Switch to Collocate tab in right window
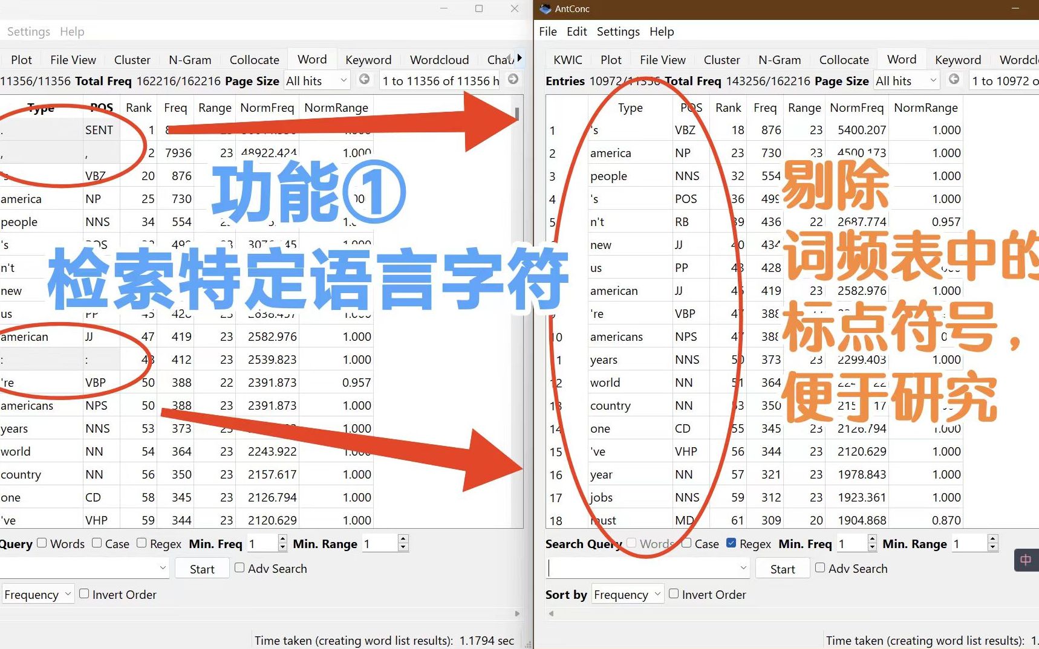1039x649 pixels. pyautogui.click(x=844, y=60)
